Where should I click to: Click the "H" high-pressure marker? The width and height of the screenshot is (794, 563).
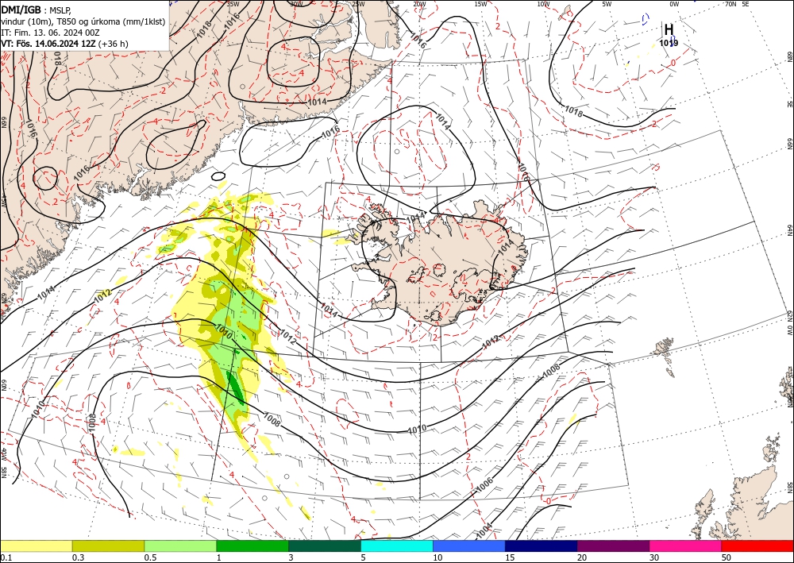click(x=669, y=30)
